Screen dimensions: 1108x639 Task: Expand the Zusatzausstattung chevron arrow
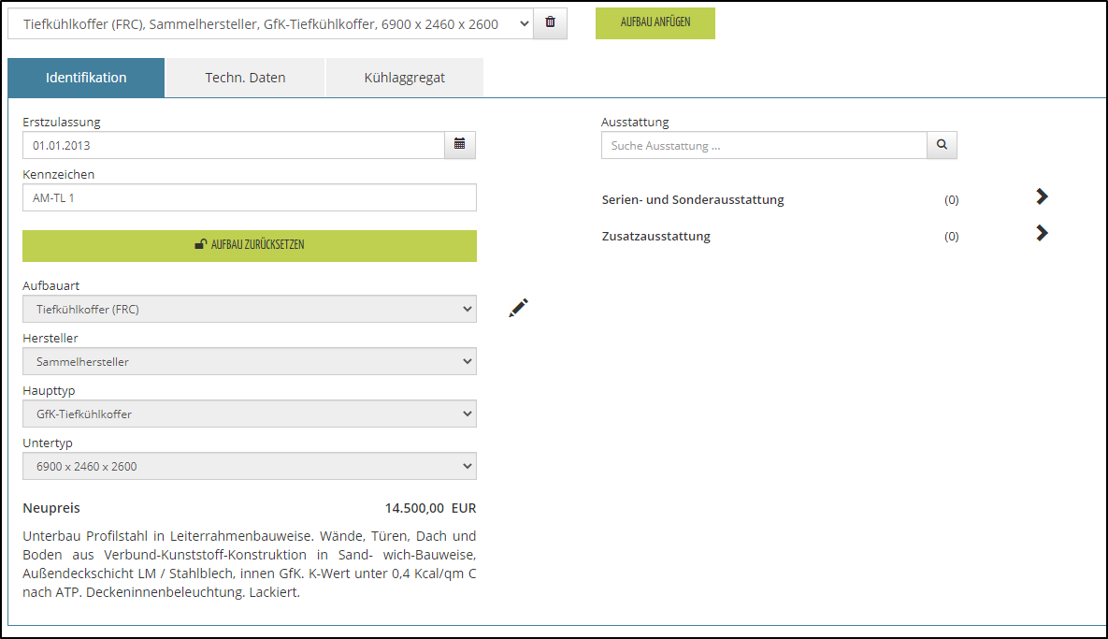1042,233
